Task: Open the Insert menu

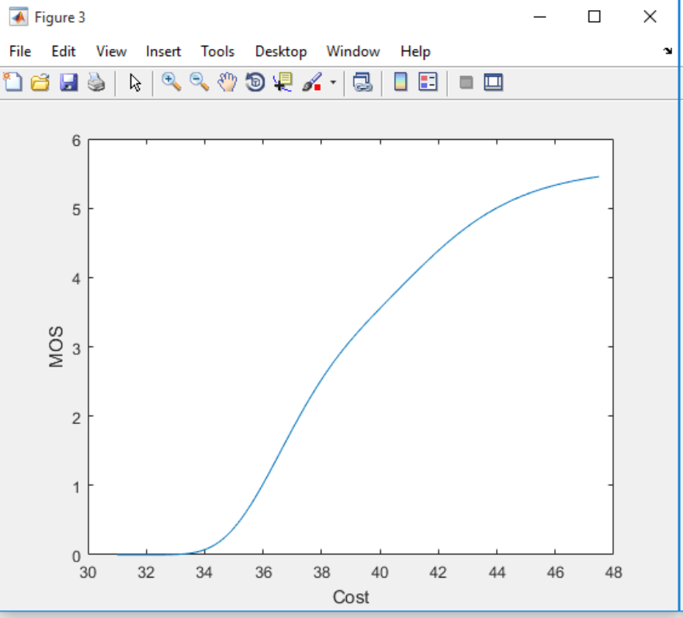Action: click(163, 51)
